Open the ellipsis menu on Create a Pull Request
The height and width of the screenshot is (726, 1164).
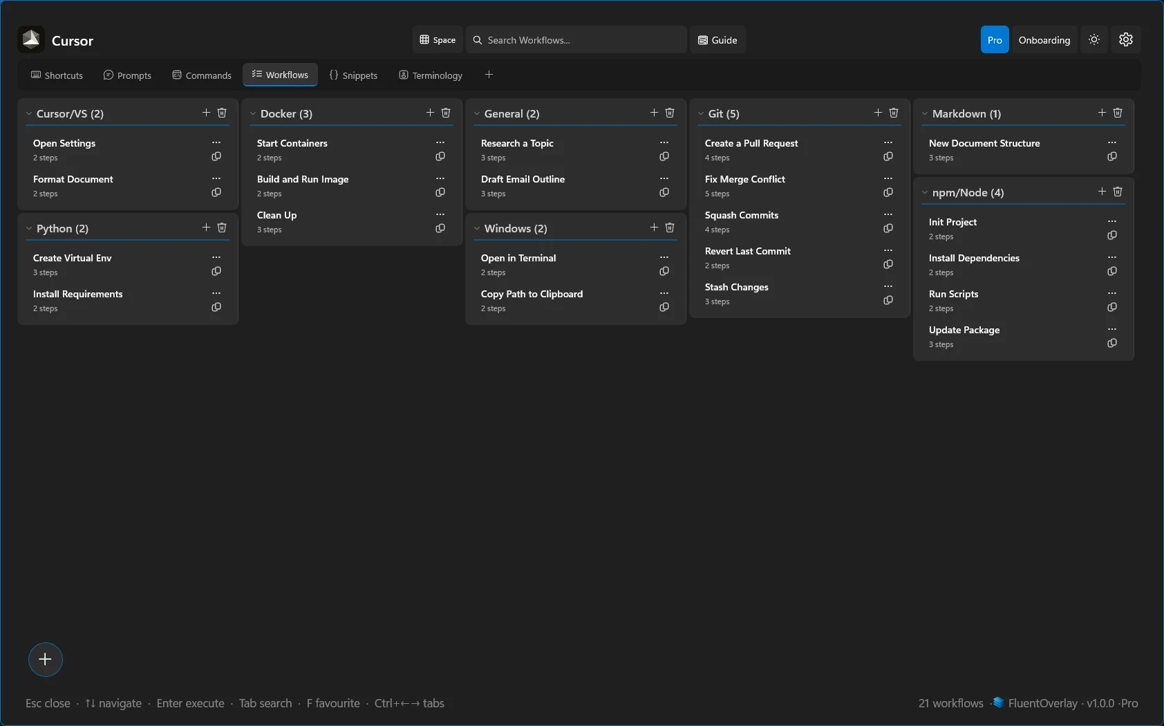(888, 142)
